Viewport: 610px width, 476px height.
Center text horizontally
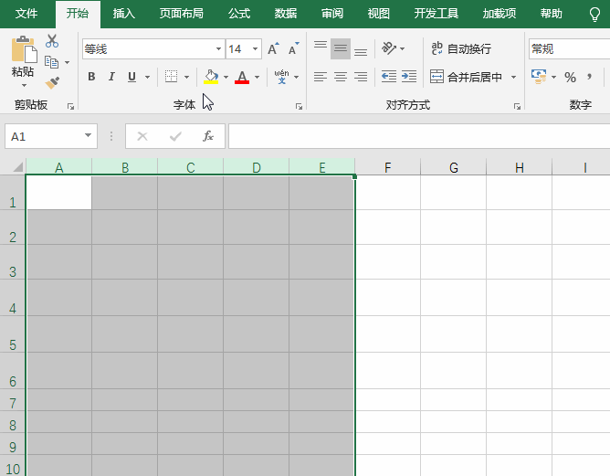pyautogui.click(x=341, y=77)
